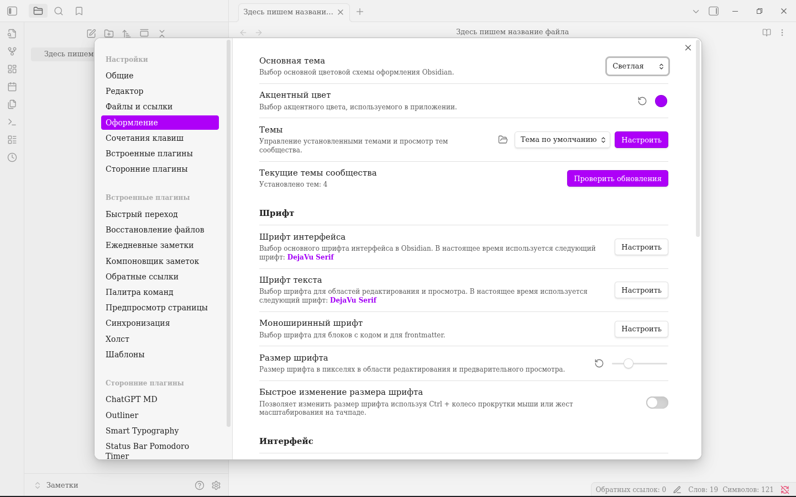
Task: Open daily note calendar icon
Action: tap(12, 87)
